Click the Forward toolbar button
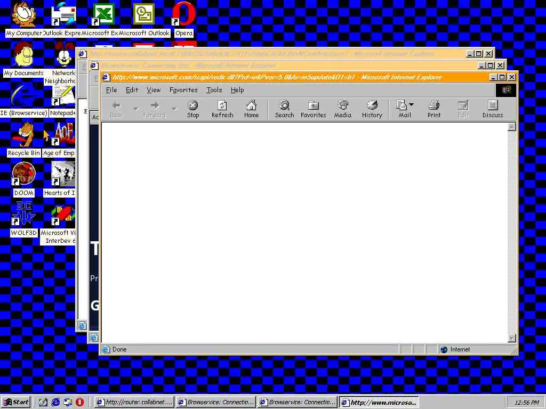The width and height of the screenshot is (546, 409). 155,109
